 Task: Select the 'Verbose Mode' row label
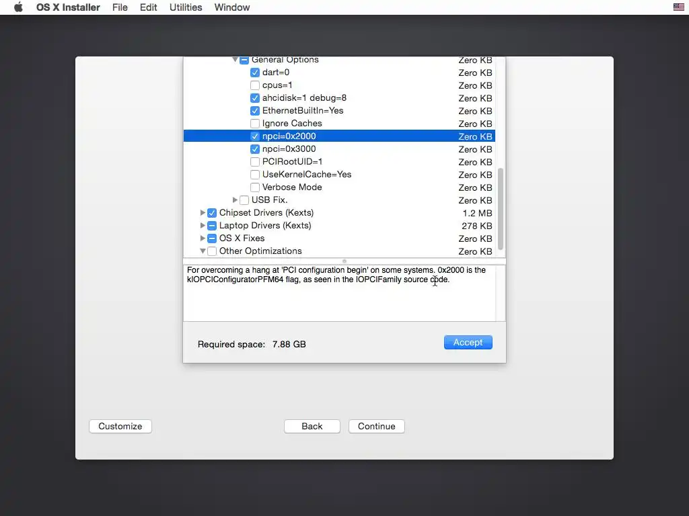(x=292, y=187)
